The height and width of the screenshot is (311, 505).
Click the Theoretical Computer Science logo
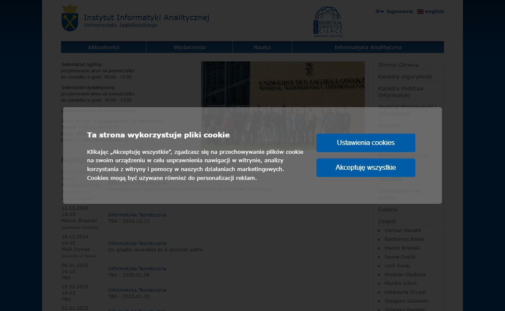pyautogui.click(x=328, y=22)
